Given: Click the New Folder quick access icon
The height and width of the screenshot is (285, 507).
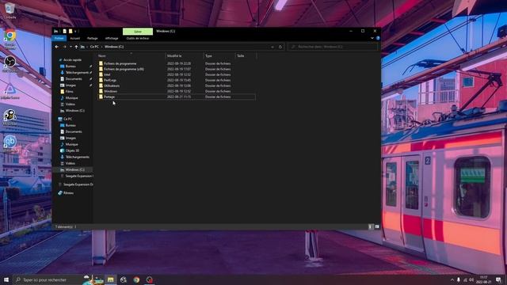Looking at the screenshot, I should tap(71, 32).
